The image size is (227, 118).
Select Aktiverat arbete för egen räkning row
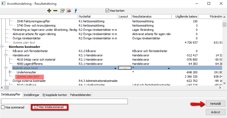pyautogui.click(x=34, y=34)
